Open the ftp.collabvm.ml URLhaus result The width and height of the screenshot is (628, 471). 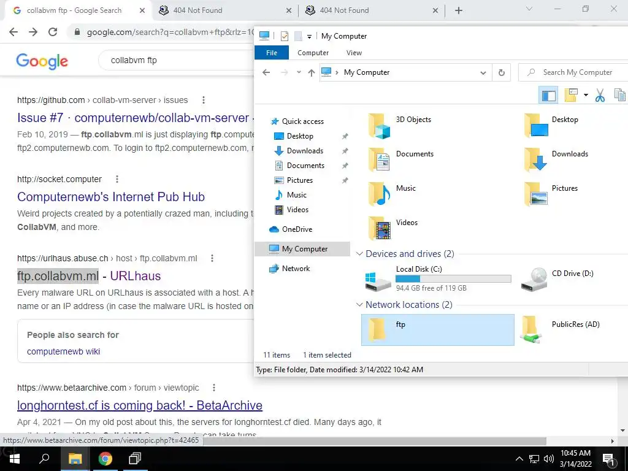pos(89,276)
